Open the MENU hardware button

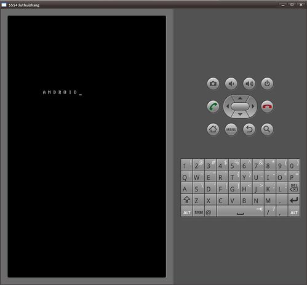tap(231, 129)
